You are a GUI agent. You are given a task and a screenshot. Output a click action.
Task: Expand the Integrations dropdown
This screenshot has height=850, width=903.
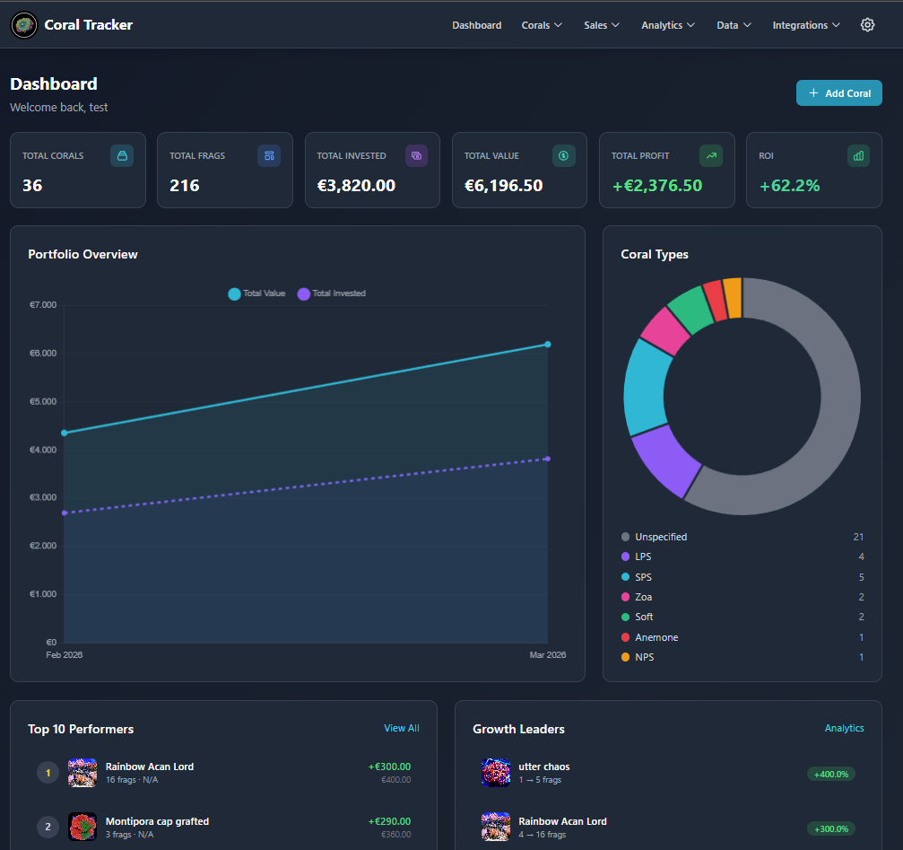click(x=804, y=24)
